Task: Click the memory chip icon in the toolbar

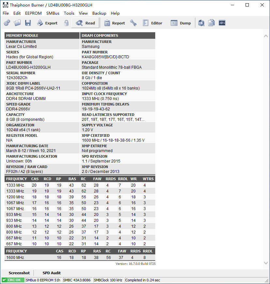Action: pos(222,23)
